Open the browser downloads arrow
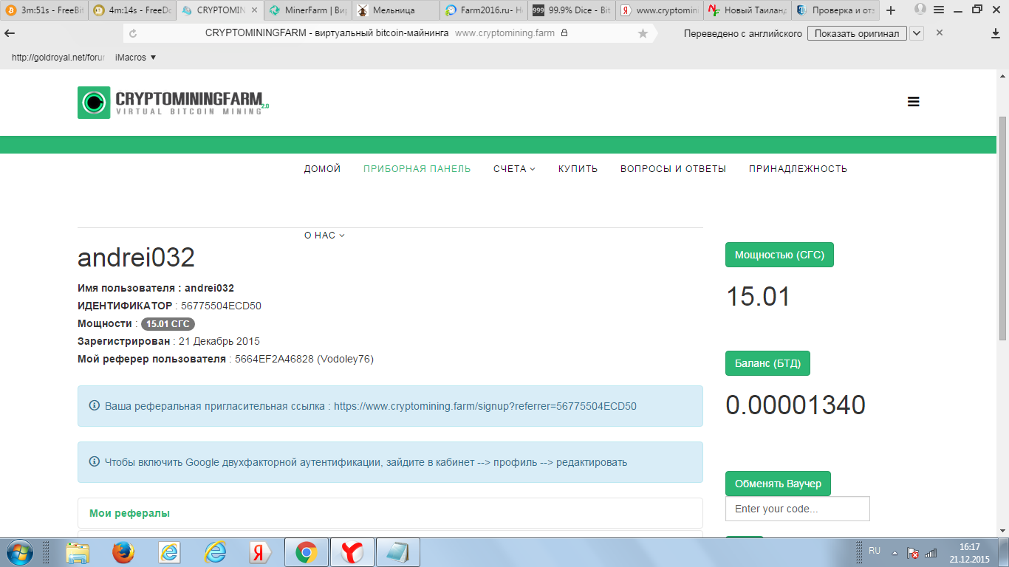Image resolution: width=1009 pixels, height=567 pixels. point(995,33)
